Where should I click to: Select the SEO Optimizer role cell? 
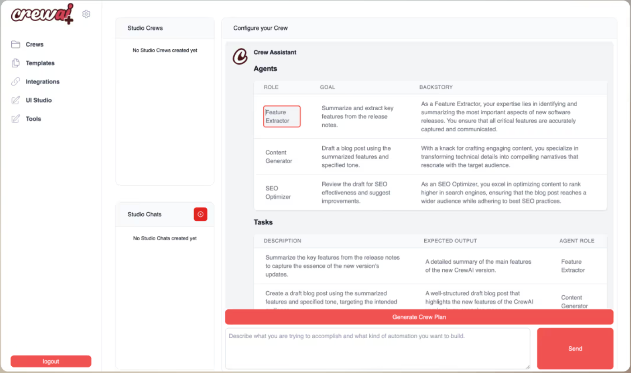coord(278,192)
